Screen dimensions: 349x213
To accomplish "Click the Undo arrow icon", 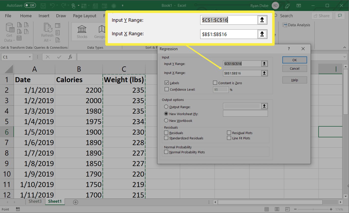I will [52, 5].
